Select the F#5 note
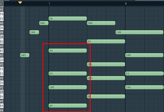The width and height of the screenshot is (164, 112). [106, 64]
